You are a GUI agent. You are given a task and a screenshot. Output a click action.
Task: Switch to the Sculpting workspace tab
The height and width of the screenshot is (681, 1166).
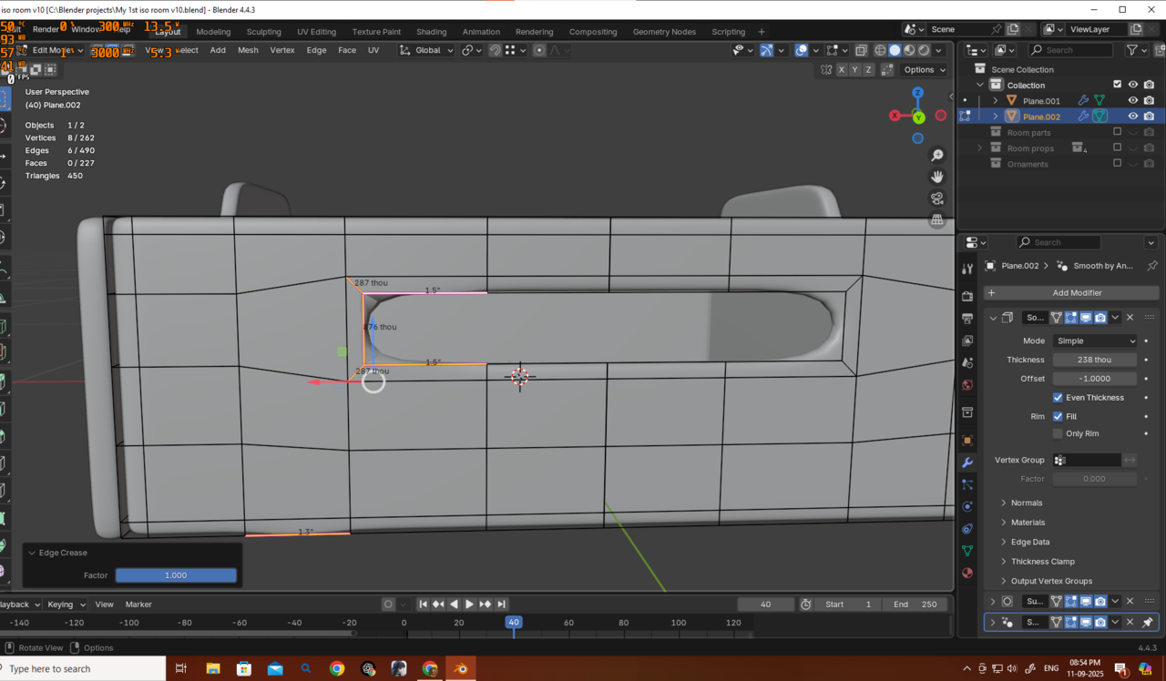click(x=263, y=32)
